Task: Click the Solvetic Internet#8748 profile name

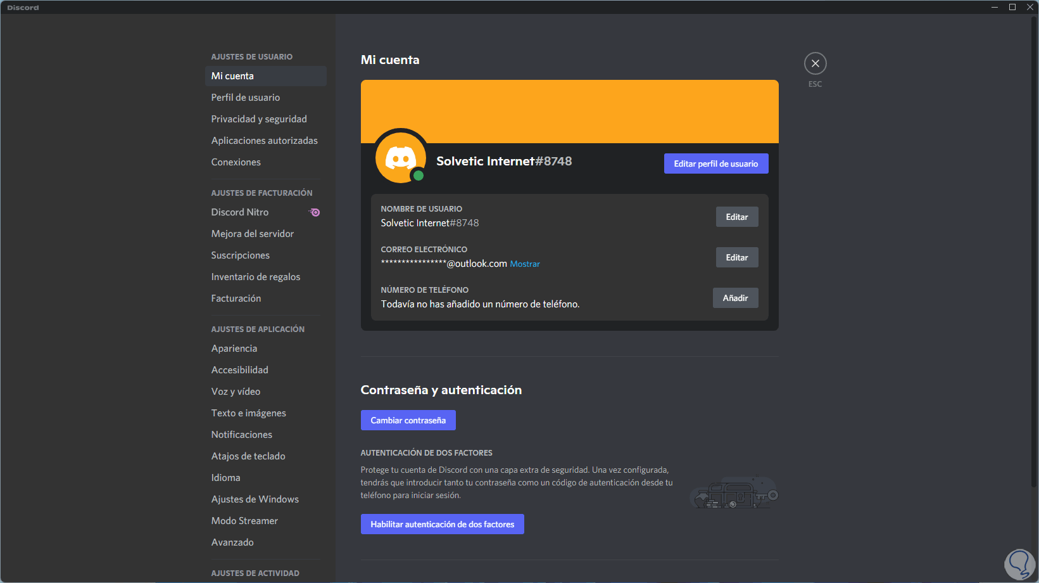Action: coord(504,162)
